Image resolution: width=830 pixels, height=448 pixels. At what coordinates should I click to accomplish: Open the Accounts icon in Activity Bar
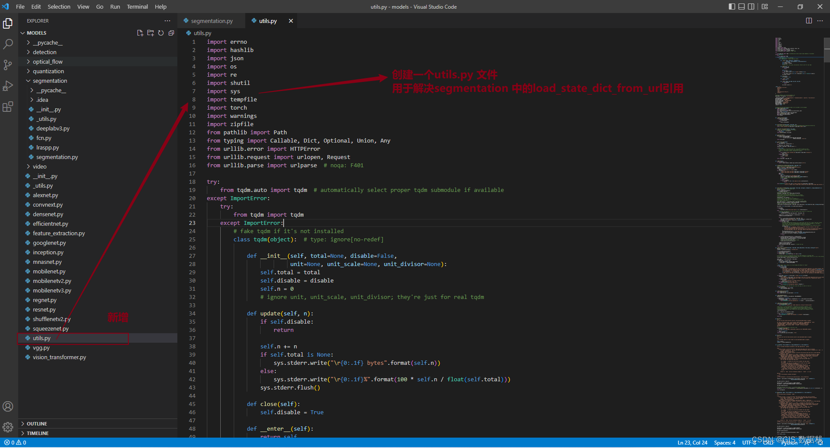(8, 406)
